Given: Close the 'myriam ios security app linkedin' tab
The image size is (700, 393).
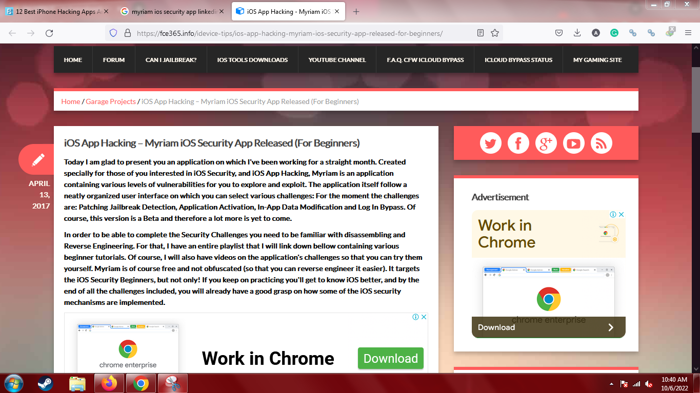Looking at the screenshot, I should [222, 11].
